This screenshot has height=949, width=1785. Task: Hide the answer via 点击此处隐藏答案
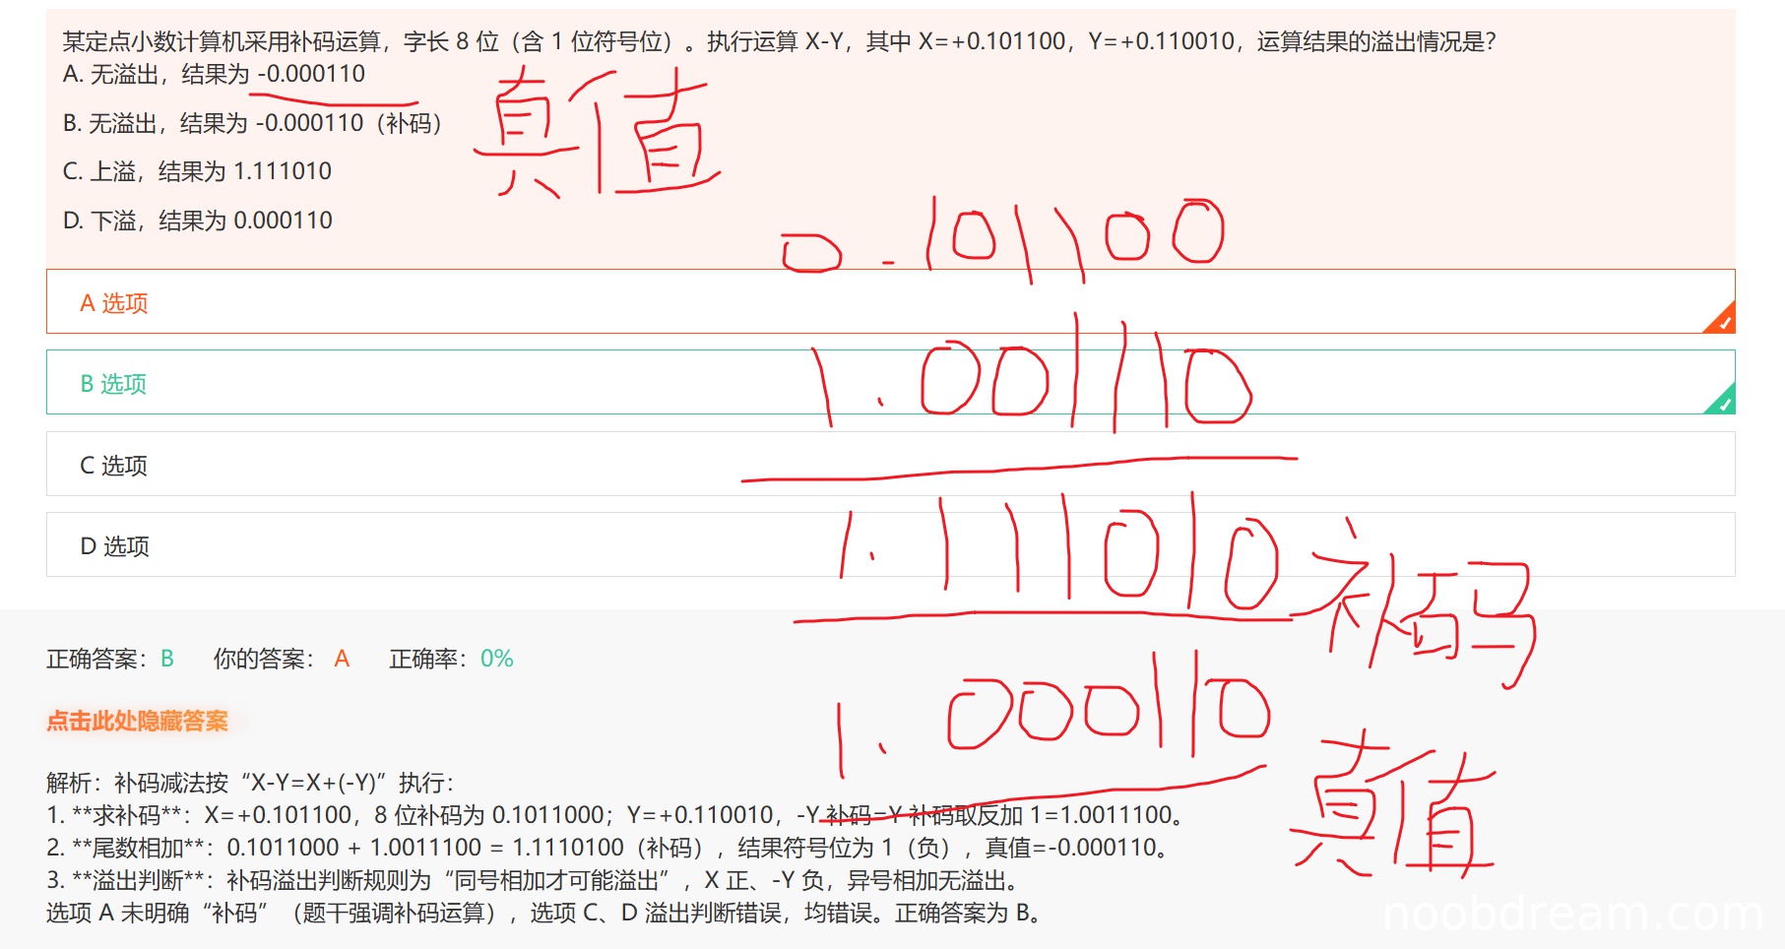(137, 722)
